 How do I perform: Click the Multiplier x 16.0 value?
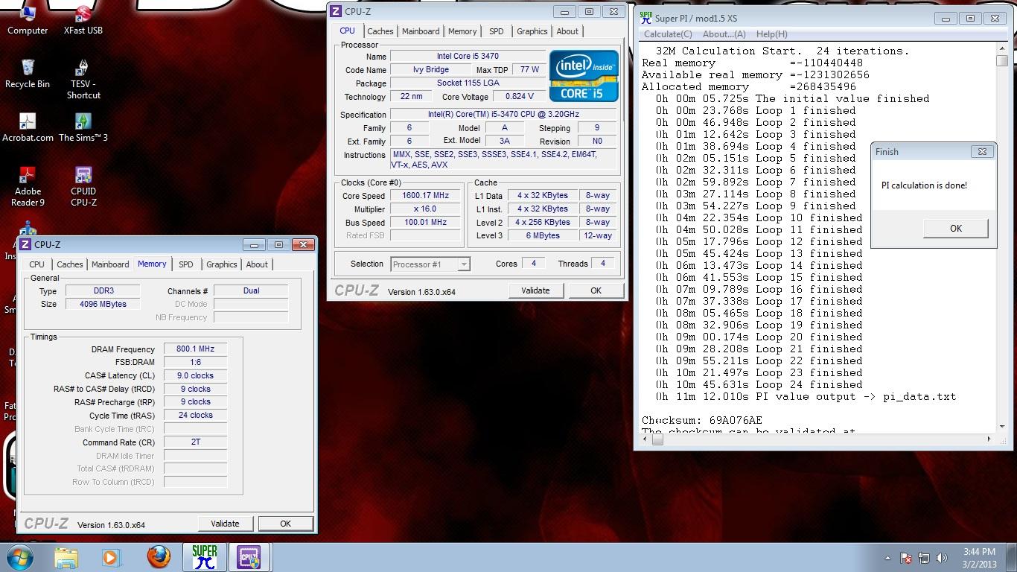[426, 209]
